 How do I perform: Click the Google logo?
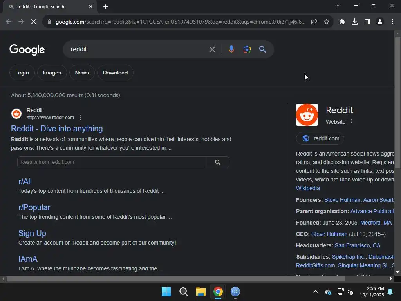point(27,50)
